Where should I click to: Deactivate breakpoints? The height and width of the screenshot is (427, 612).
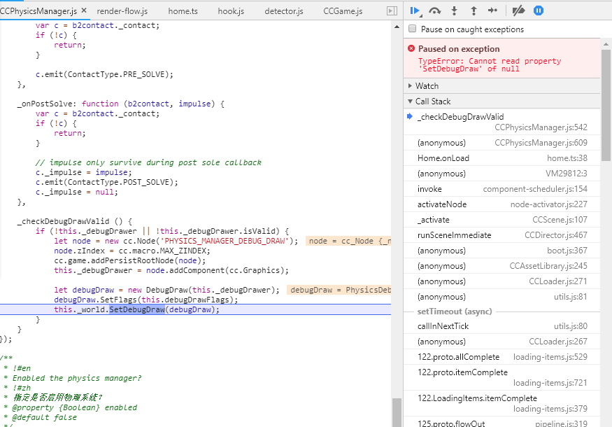(518, 10)
